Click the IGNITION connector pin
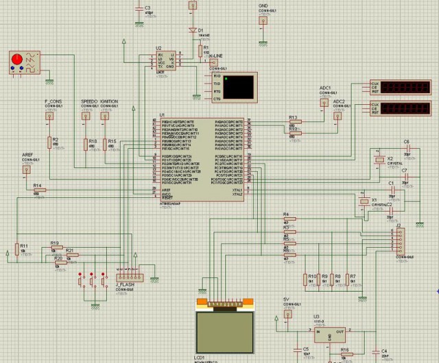The height and width of the screenshot is (363, 439). [105, 116]
